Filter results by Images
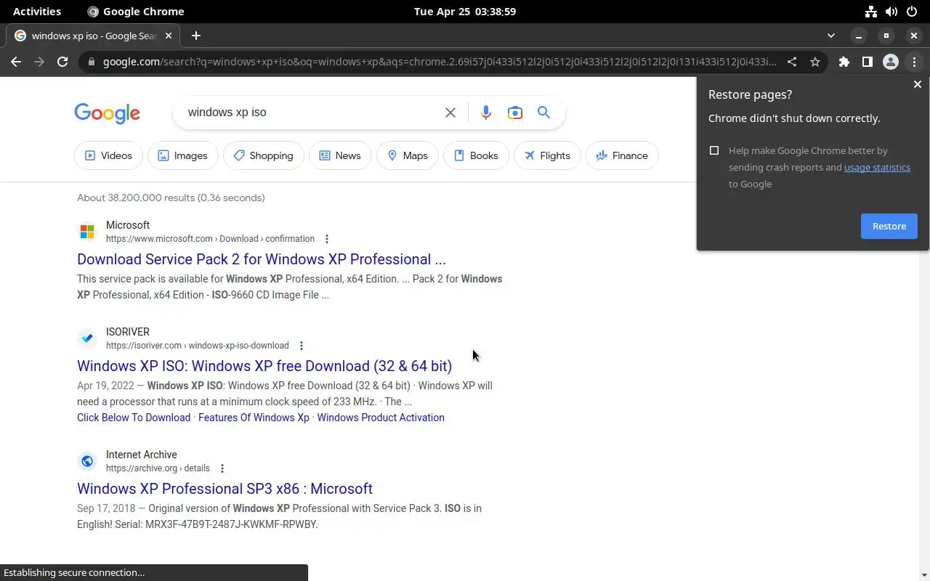Viewport: 930px width, 581px height. [x=182, y=155]
